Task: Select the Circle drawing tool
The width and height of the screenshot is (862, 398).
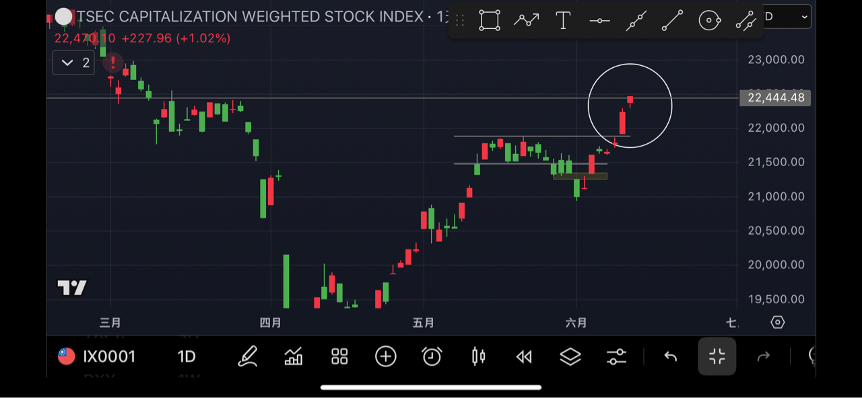Action: pyautogui.click(x=710, y=21)
